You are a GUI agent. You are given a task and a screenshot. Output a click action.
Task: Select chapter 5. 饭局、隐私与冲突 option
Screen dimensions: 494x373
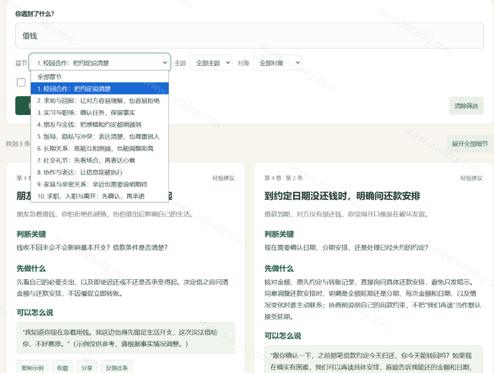[99, 137]
